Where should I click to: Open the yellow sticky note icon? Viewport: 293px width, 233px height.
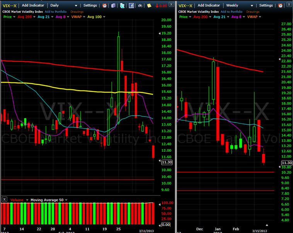coord(149,5)
